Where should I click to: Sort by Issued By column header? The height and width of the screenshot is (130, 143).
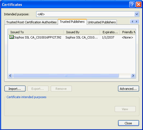tap(82, 32)
